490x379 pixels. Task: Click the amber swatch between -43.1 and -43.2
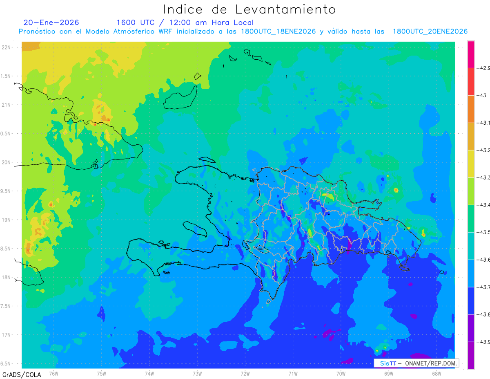pos(471,137)
